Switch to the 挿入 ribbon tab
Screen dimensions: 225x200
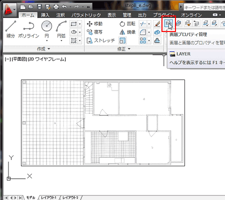coord(45,15)
